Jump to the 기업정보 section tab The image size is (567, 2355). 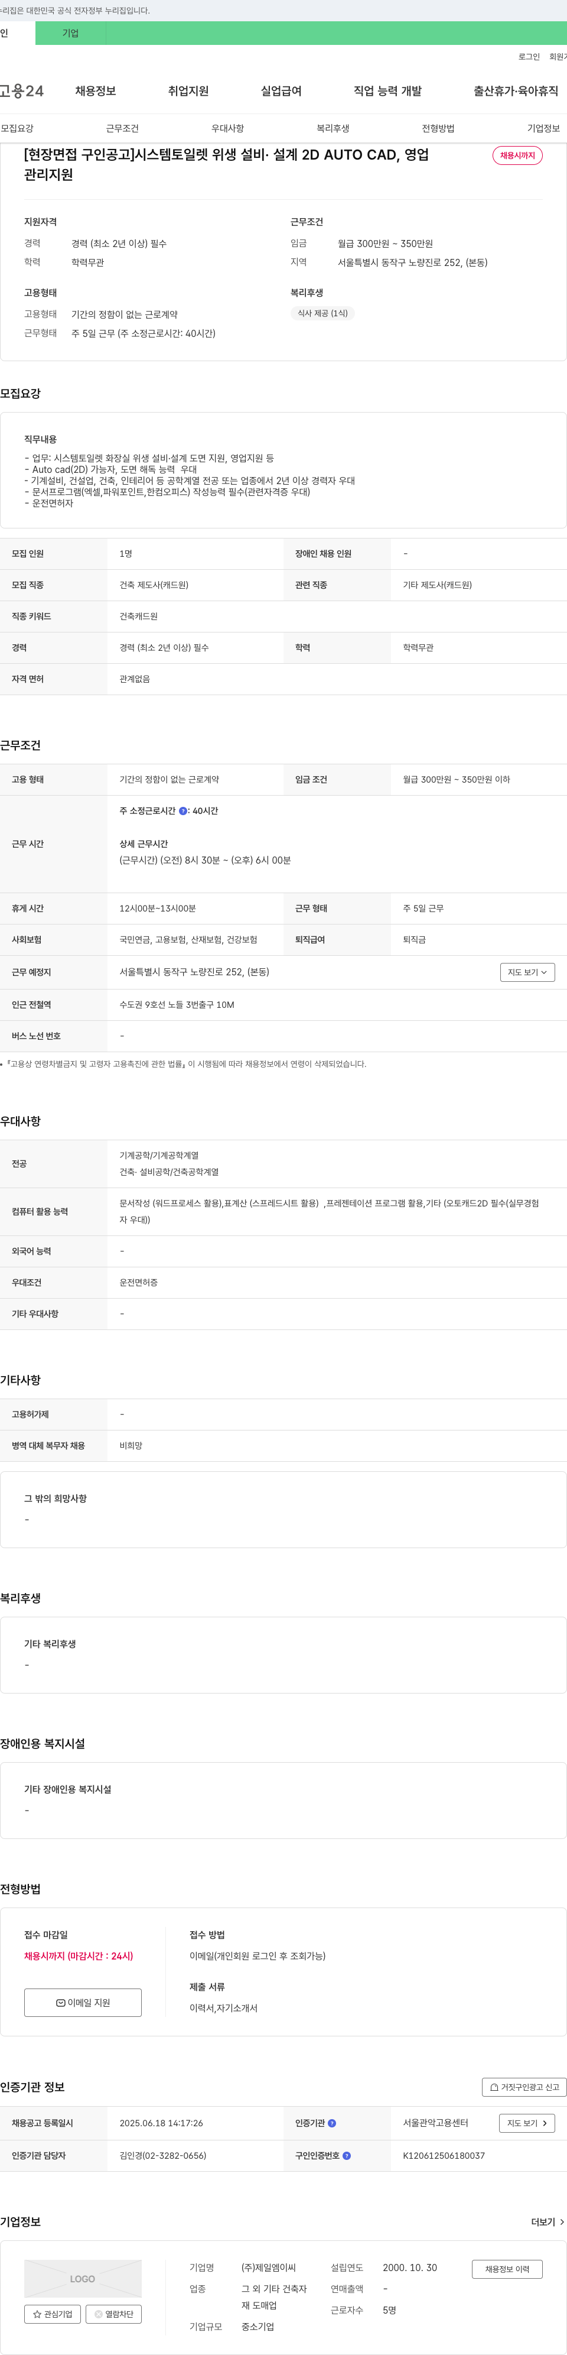coord(543,128)
